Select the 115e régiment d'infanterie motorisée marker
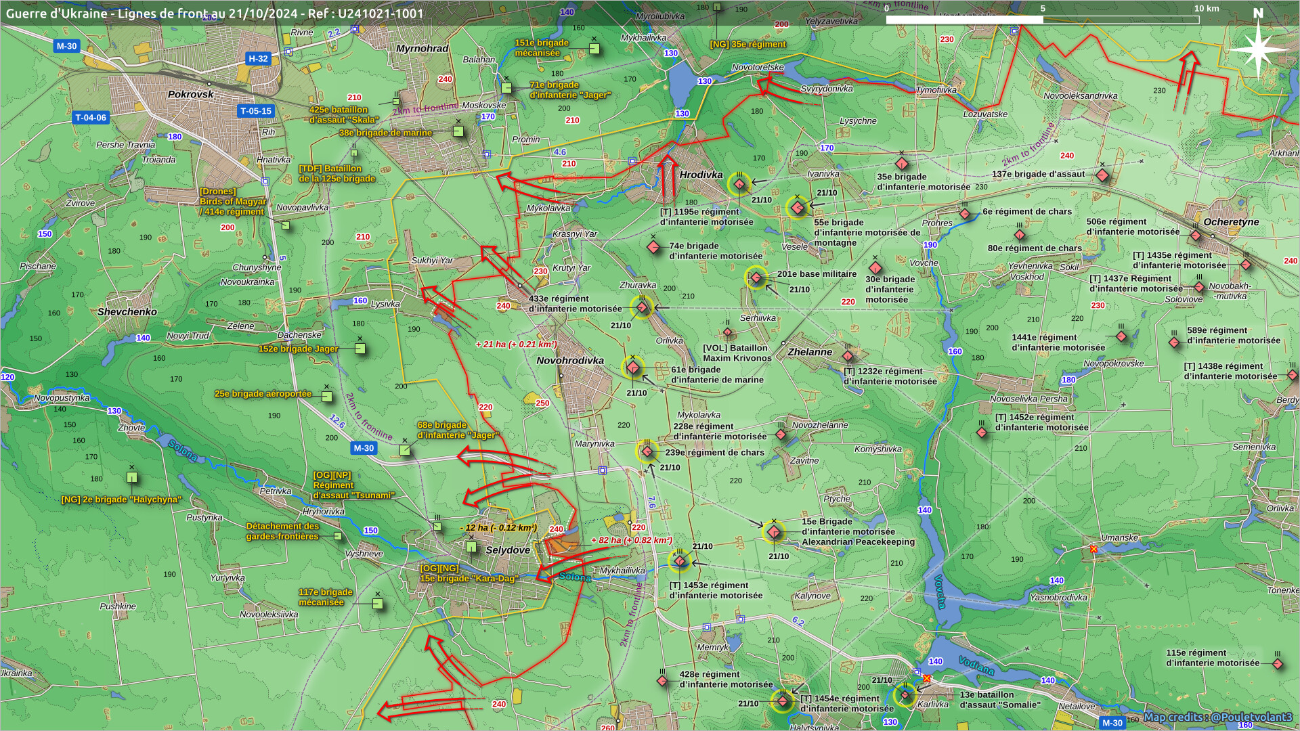 tap(1278, 664)
